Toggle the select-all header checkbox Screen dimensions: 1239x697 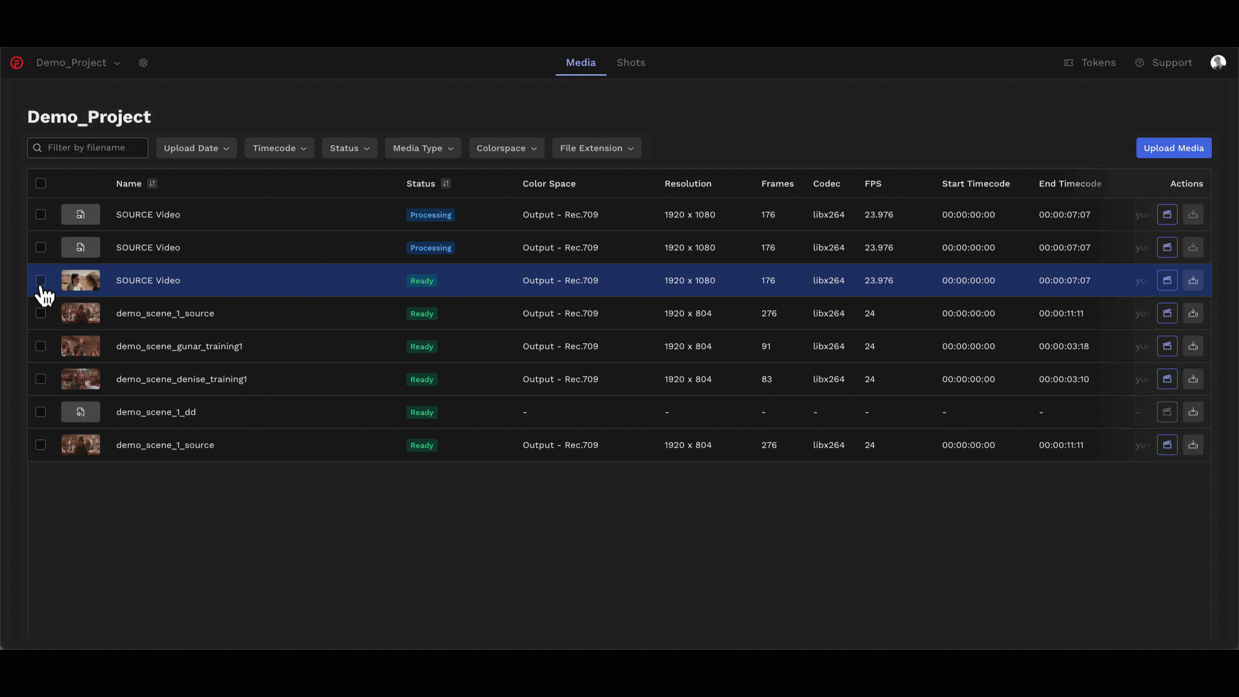[41, 183]
